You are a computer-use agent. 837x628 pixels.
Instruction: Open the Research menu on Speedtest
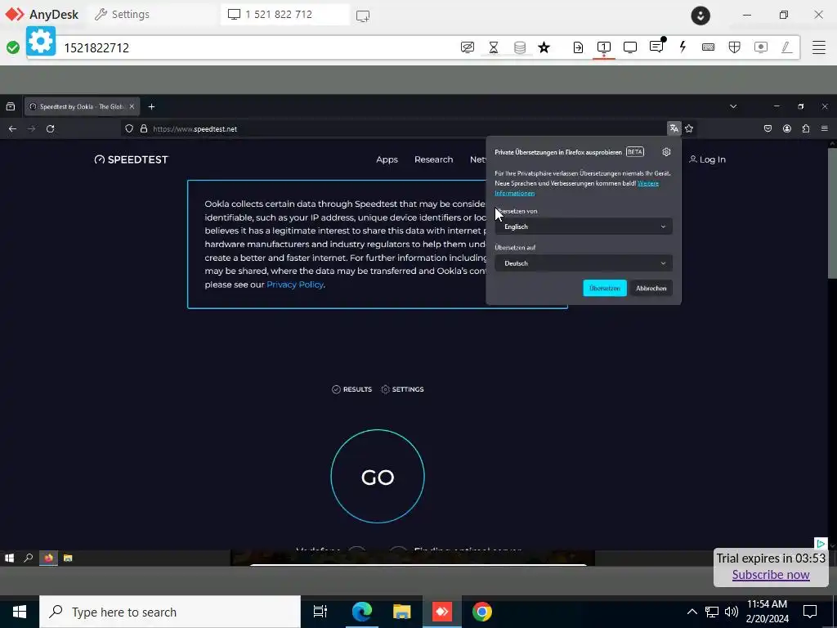(x=433, y=159)
